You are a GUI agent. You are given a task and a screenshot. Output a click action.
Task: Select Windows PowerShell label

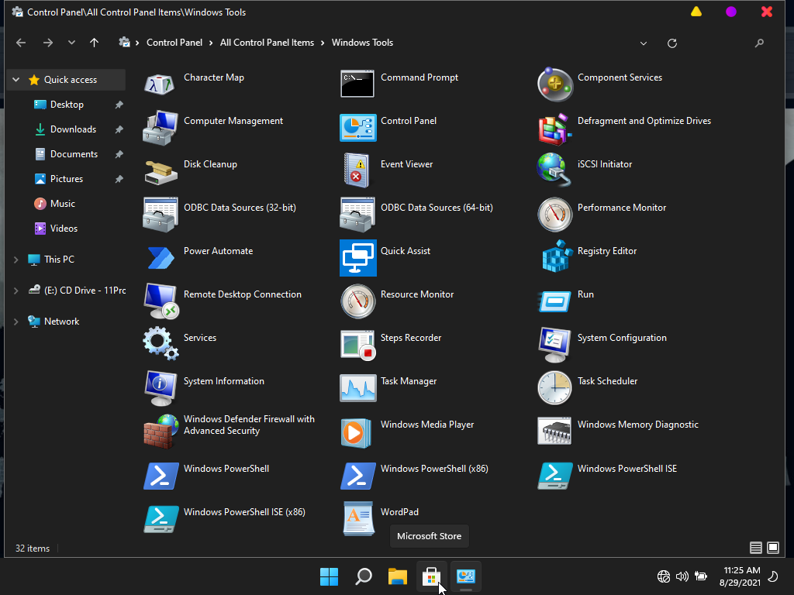[226, 469]
